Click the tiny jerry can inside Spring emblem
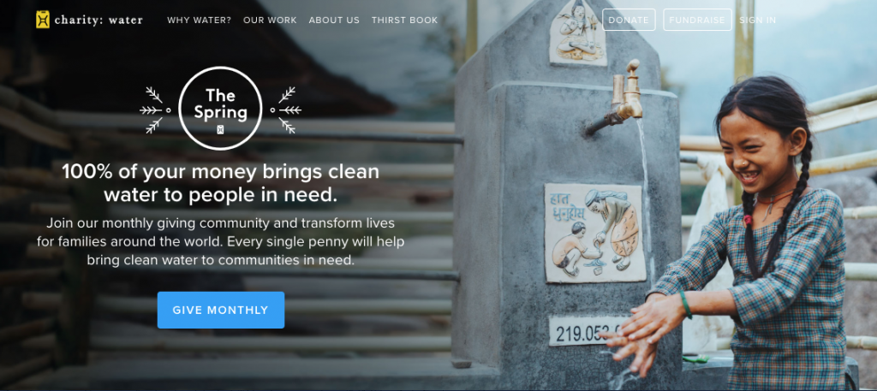 point(220,129)
